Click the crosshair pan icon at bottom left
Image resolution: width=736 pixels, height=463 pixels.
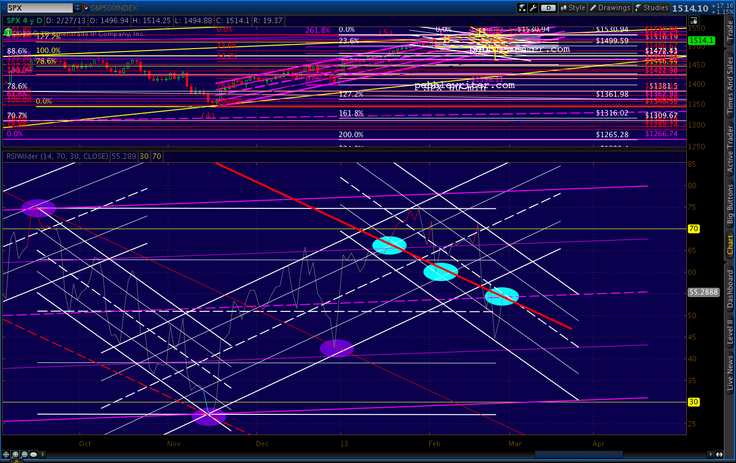6,454
